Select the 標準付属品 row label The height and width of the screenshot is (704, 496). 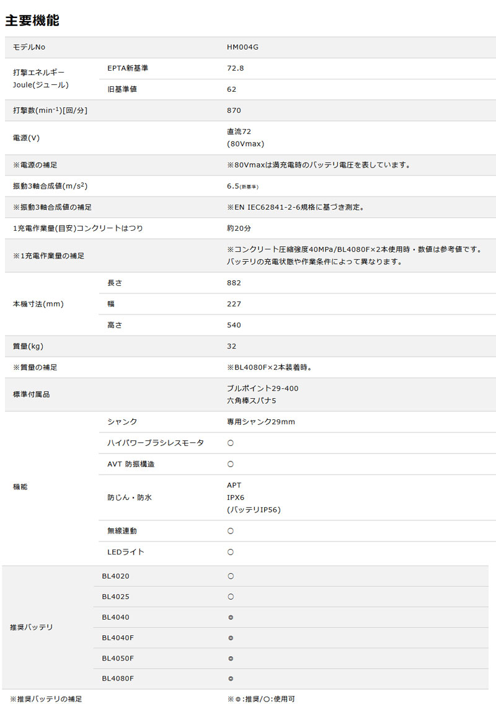(x=31, y=394)
